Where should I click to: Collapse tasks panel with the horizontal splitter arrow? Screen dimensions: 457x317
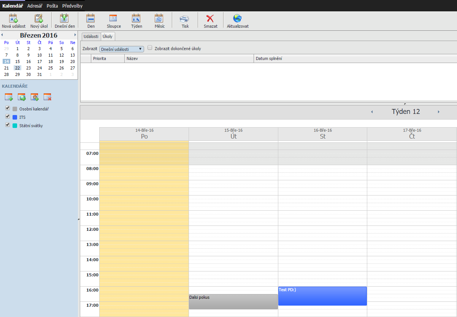405,103
